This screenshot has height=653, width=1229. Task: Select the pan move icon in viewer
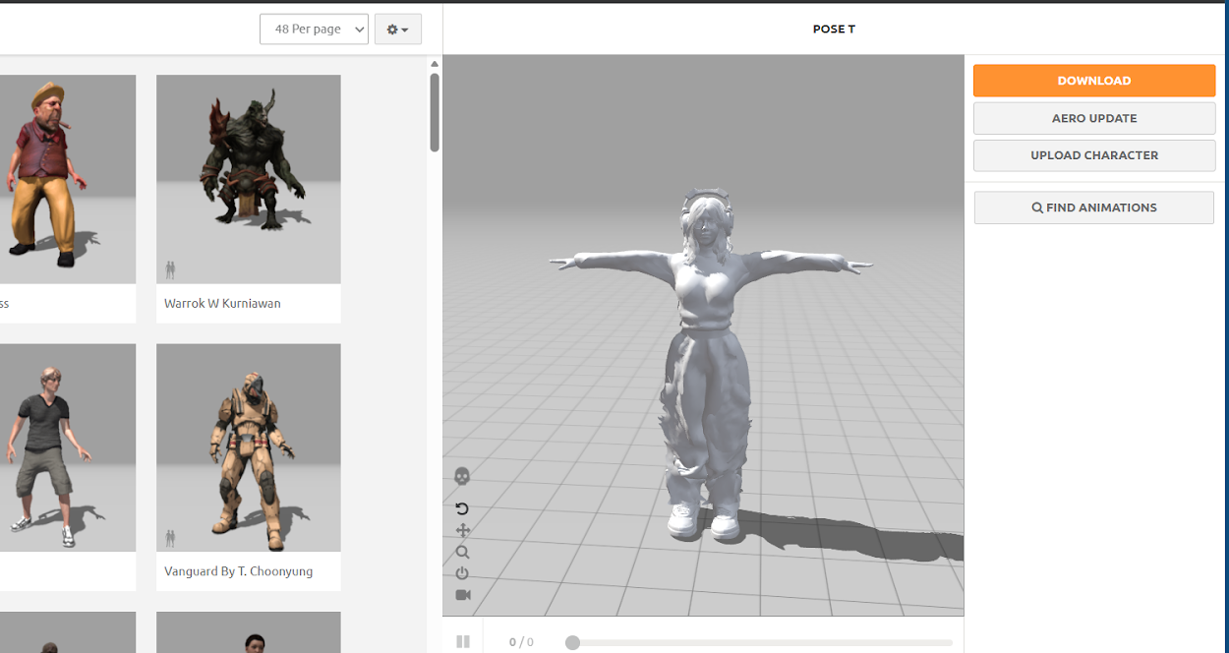pyautogui.click(x=462, y=531)
